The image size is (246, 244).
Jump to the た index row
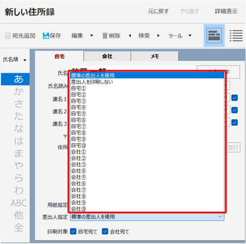15,116
